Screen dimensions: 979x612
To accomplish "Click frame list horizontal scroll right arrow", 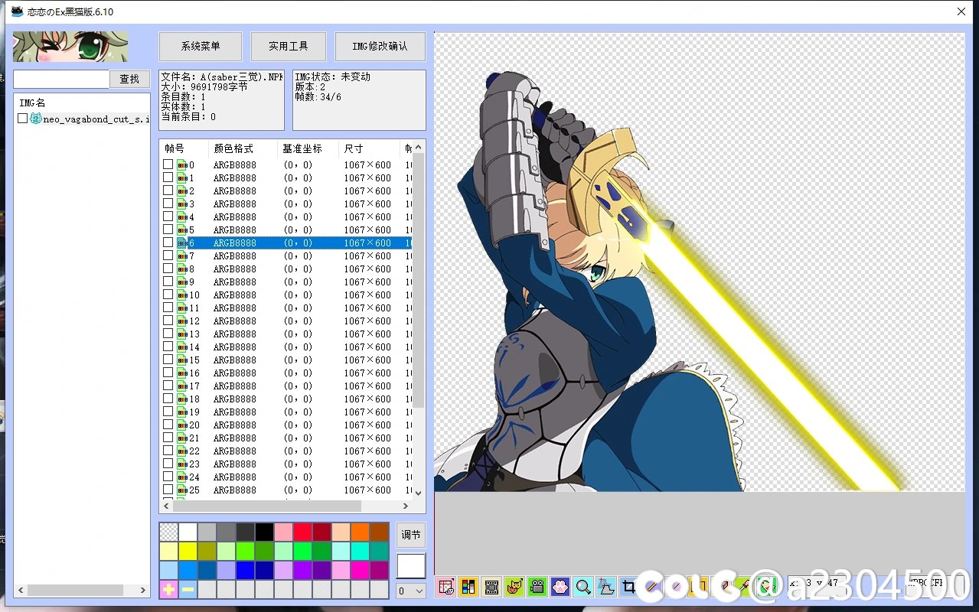I will tap(406, 506).
